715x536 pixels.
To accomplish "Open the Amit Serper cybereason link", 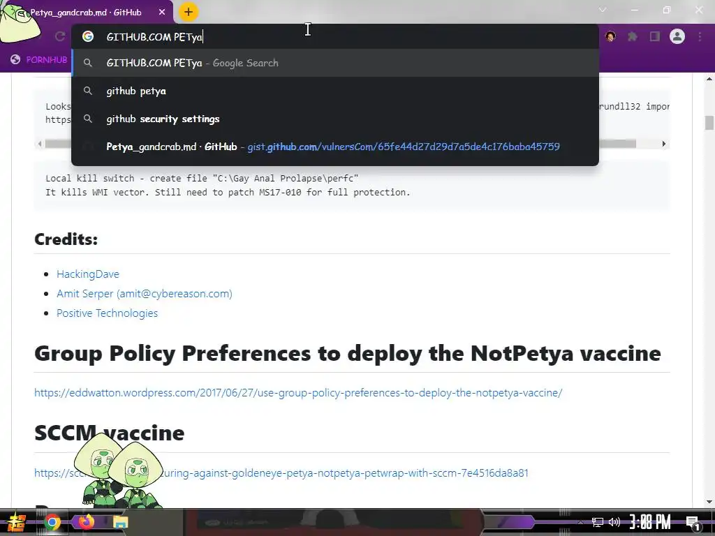I will click(x=145, y=294).
